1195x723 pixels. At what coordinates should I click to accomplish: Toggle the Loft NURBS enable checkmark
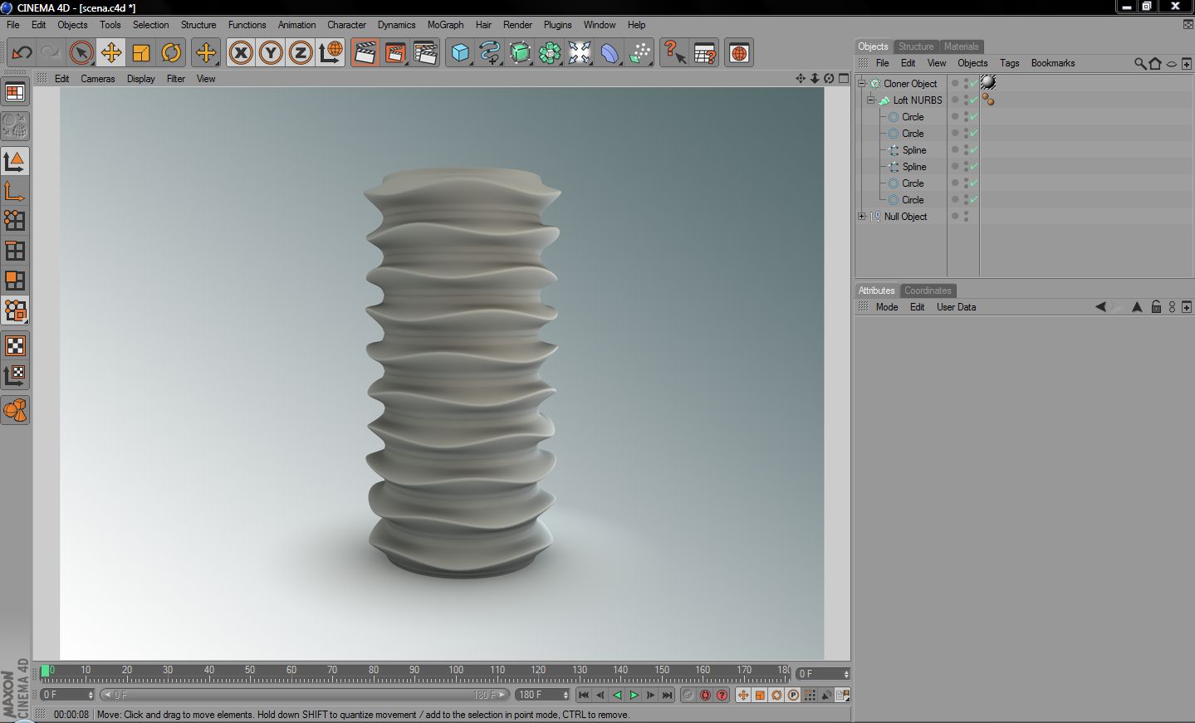(973, 100)
